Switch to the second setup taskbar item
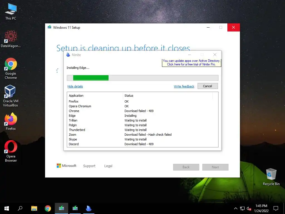This screenshot has height=214, width=285. 75,208
